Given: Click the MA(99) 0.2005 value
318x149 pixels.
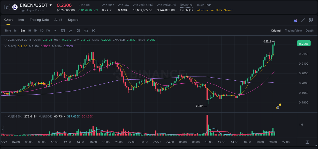Looking at the screenshot, I should [68, 46].
